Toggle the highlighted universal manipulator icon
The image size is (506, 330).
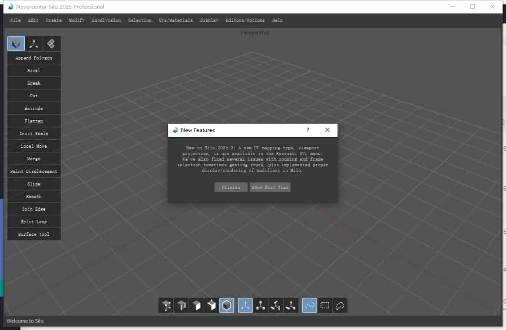[x=245, y=306]
